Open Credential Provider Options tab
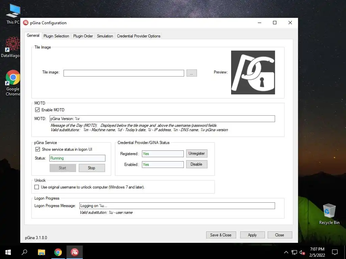 tap(139, 36)
